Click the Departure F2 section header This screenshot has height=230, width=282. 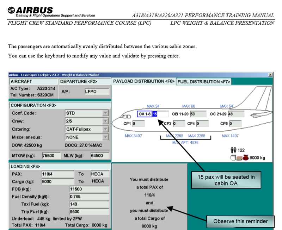click(85, 82)
